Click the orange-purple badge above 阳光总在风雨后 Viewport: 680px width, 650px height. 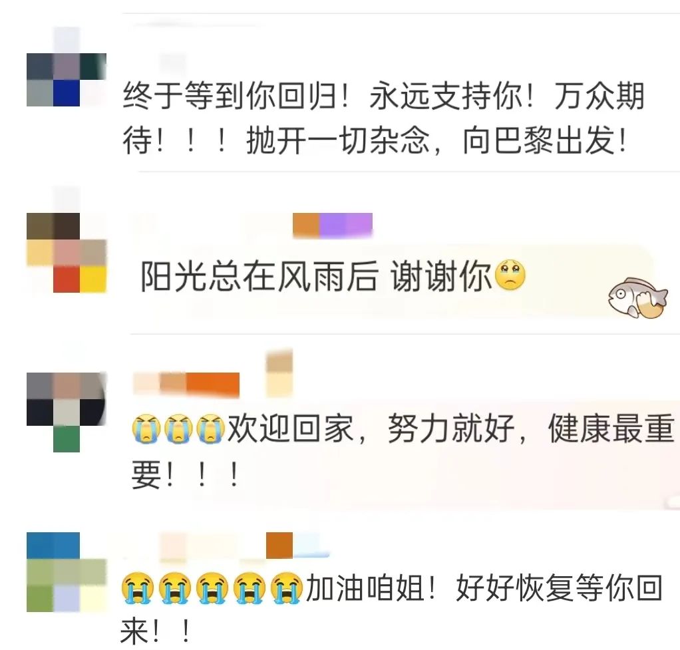point(333,225)
